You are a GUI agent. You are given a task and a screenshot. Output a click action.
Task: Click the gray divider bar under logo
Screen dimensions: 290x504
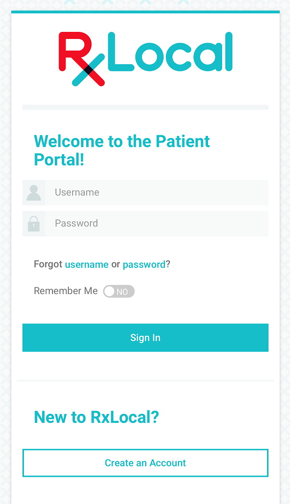[146, 107]
